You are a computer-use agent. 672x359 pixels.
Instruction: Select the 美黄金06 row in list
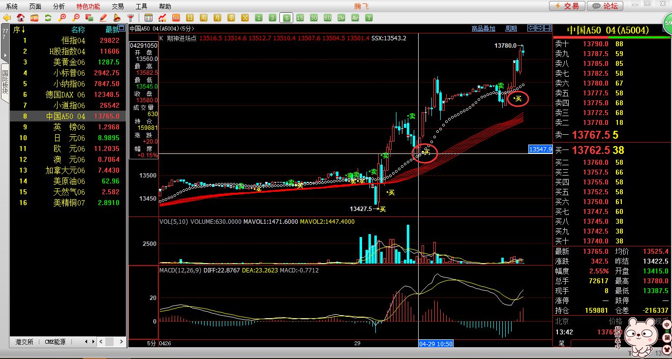coord(69,62)
